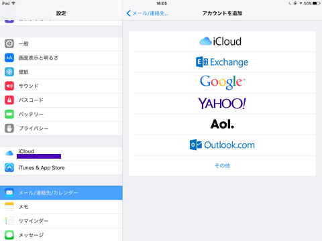This screenshot has height=241, width=322.
Task: Choose the Aol. account option
Action: 222,125
